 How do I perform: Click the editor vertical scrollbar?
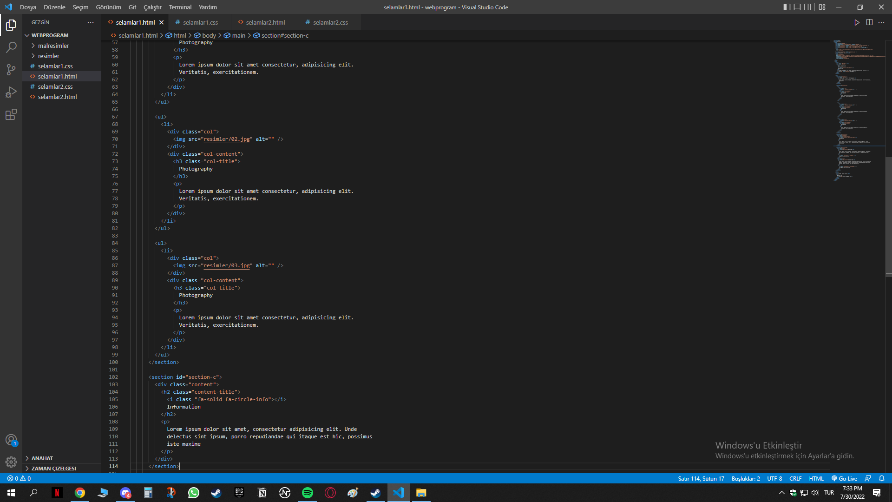pyautogui.click(x=888, y=216)
